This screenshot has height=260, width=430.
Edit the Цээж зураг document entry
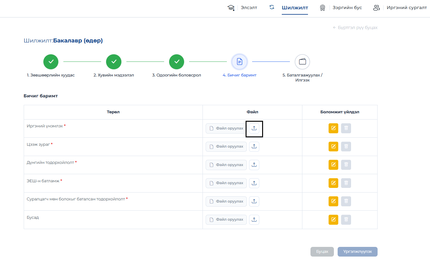(333, 147)
